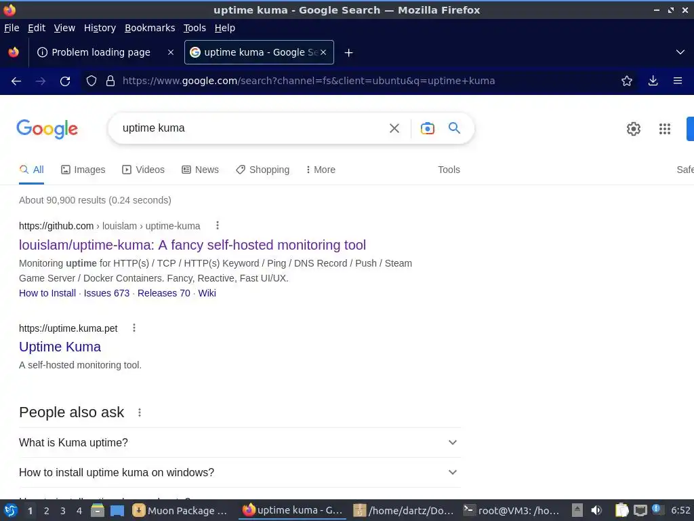
Task: Open Google settings gear icon
Action: pos(634,129)
